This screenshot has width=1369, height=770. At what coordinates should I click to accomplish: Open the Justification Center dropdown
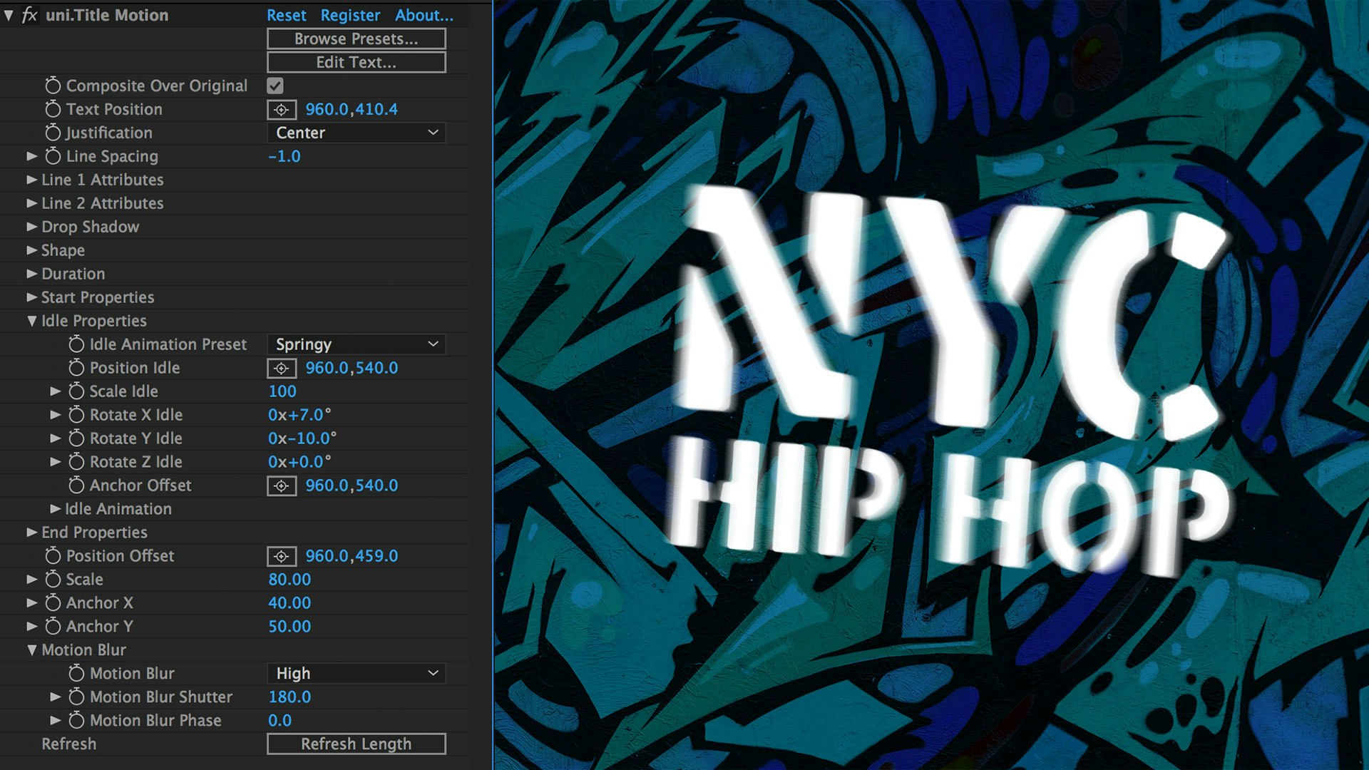click(356, 133)
